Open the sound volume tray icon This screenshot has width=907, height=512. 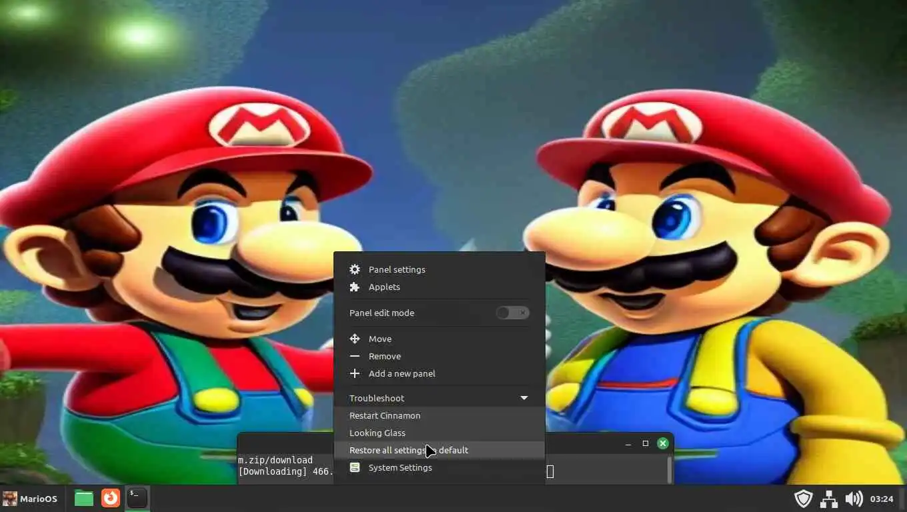854,499
